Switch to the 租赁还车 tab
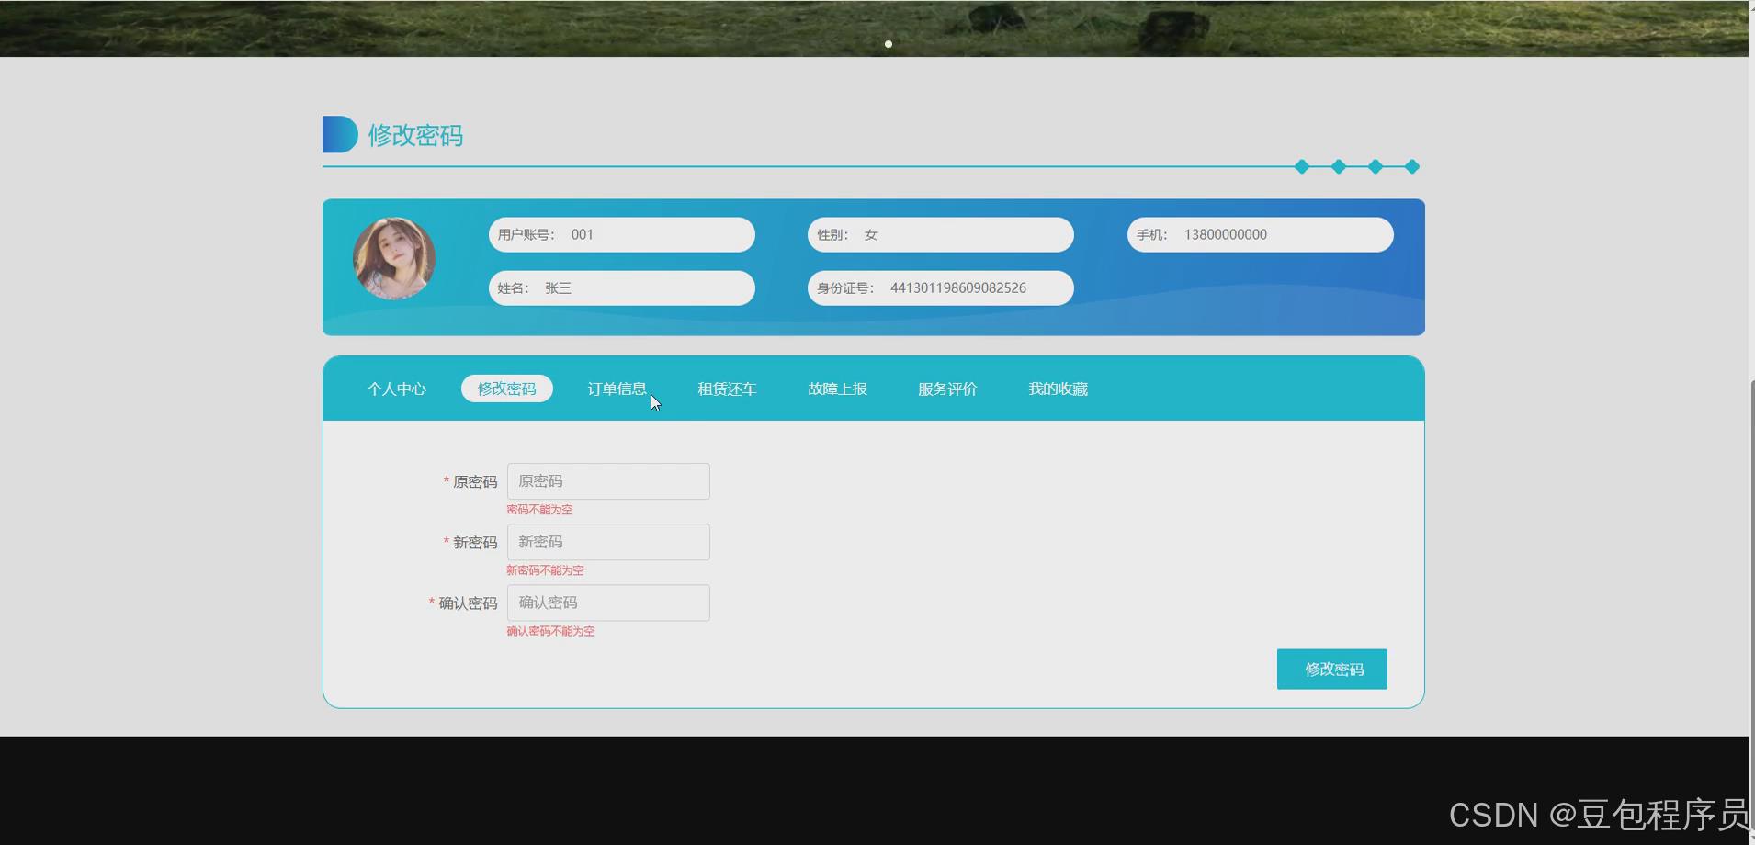 [727, 389]
